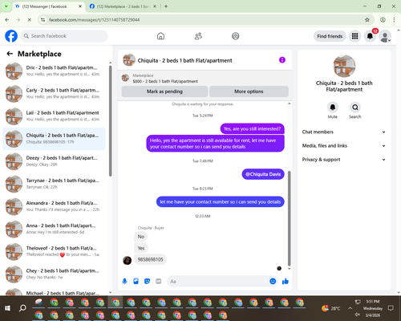The width and height of the screenshot is (401, 321).
Task: Open Windows Start menu
Action: [7, 308]
